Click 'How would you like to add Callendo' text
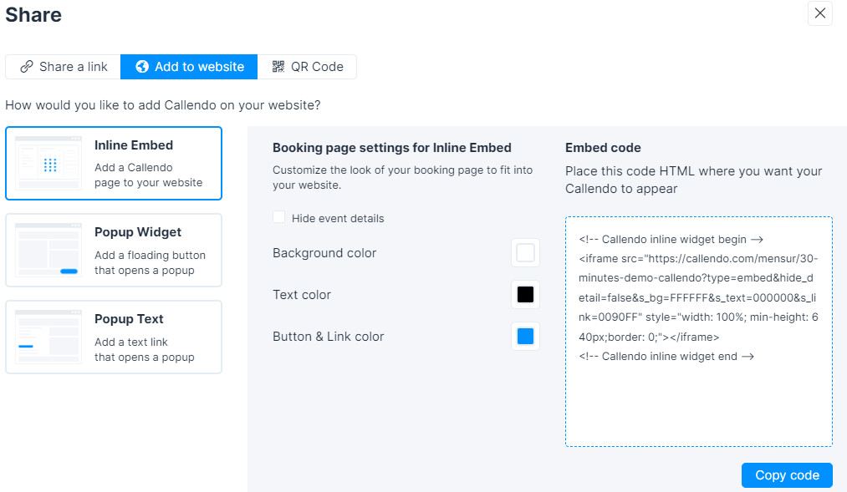The image size is (847, 492). pyautogui.click(x=163, y=105)
